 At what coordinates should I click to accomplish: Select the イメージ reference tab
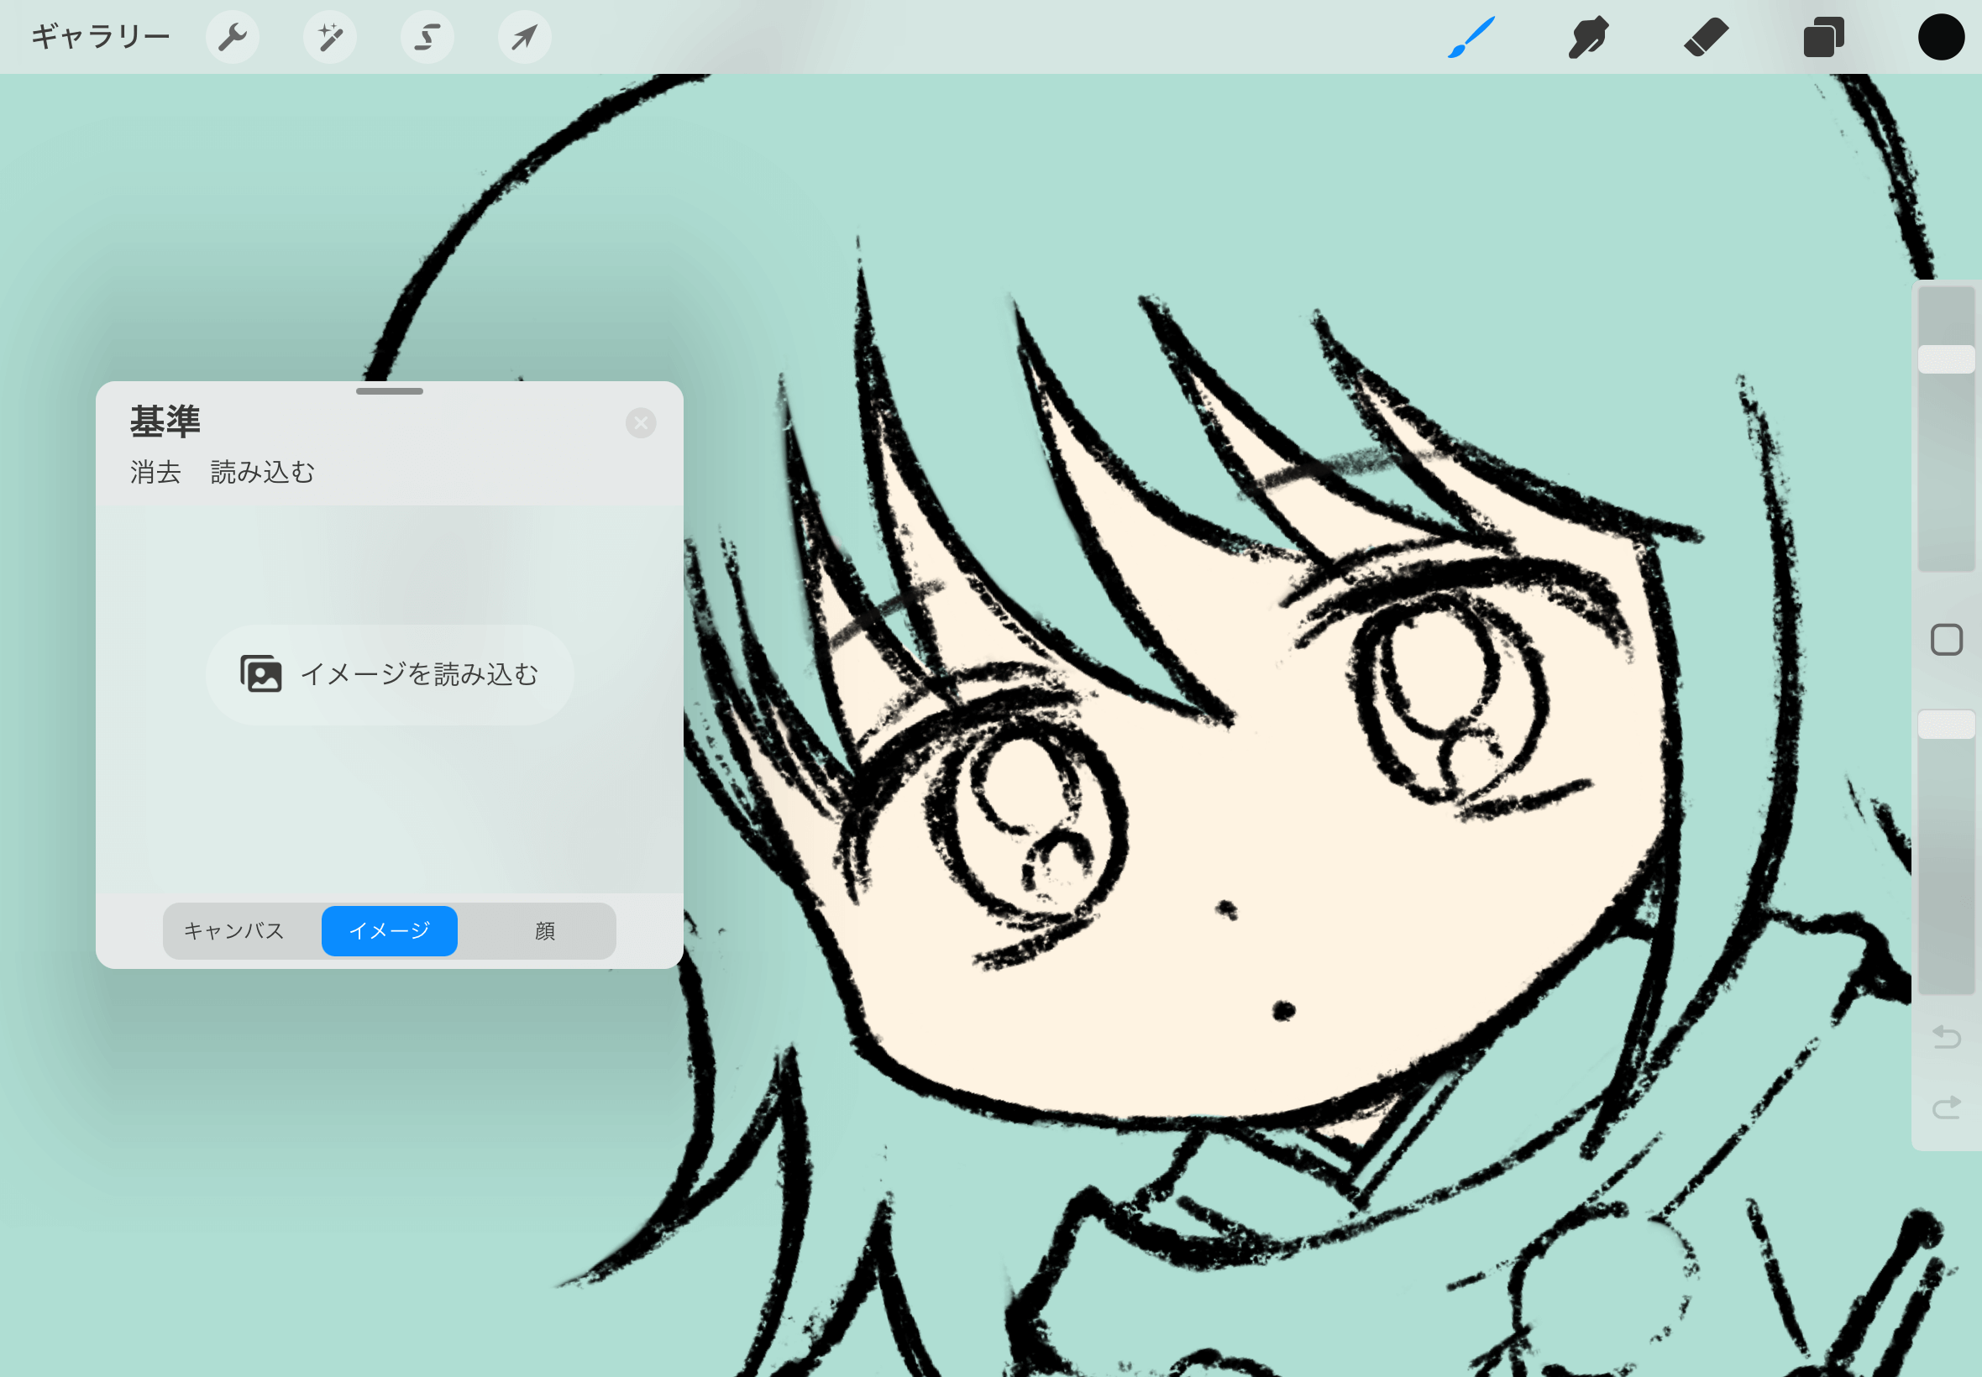click(x=389, y=931)
